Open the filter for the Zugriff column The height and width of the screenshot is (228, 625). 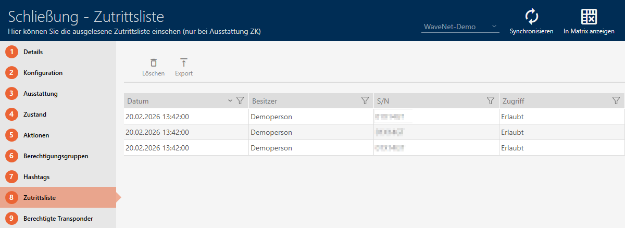pos(616,100)
